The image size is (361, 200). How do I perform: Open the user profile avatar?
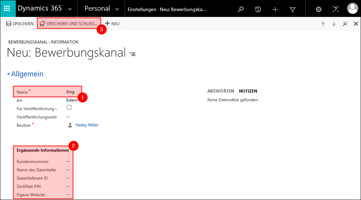tap(352, 9)
